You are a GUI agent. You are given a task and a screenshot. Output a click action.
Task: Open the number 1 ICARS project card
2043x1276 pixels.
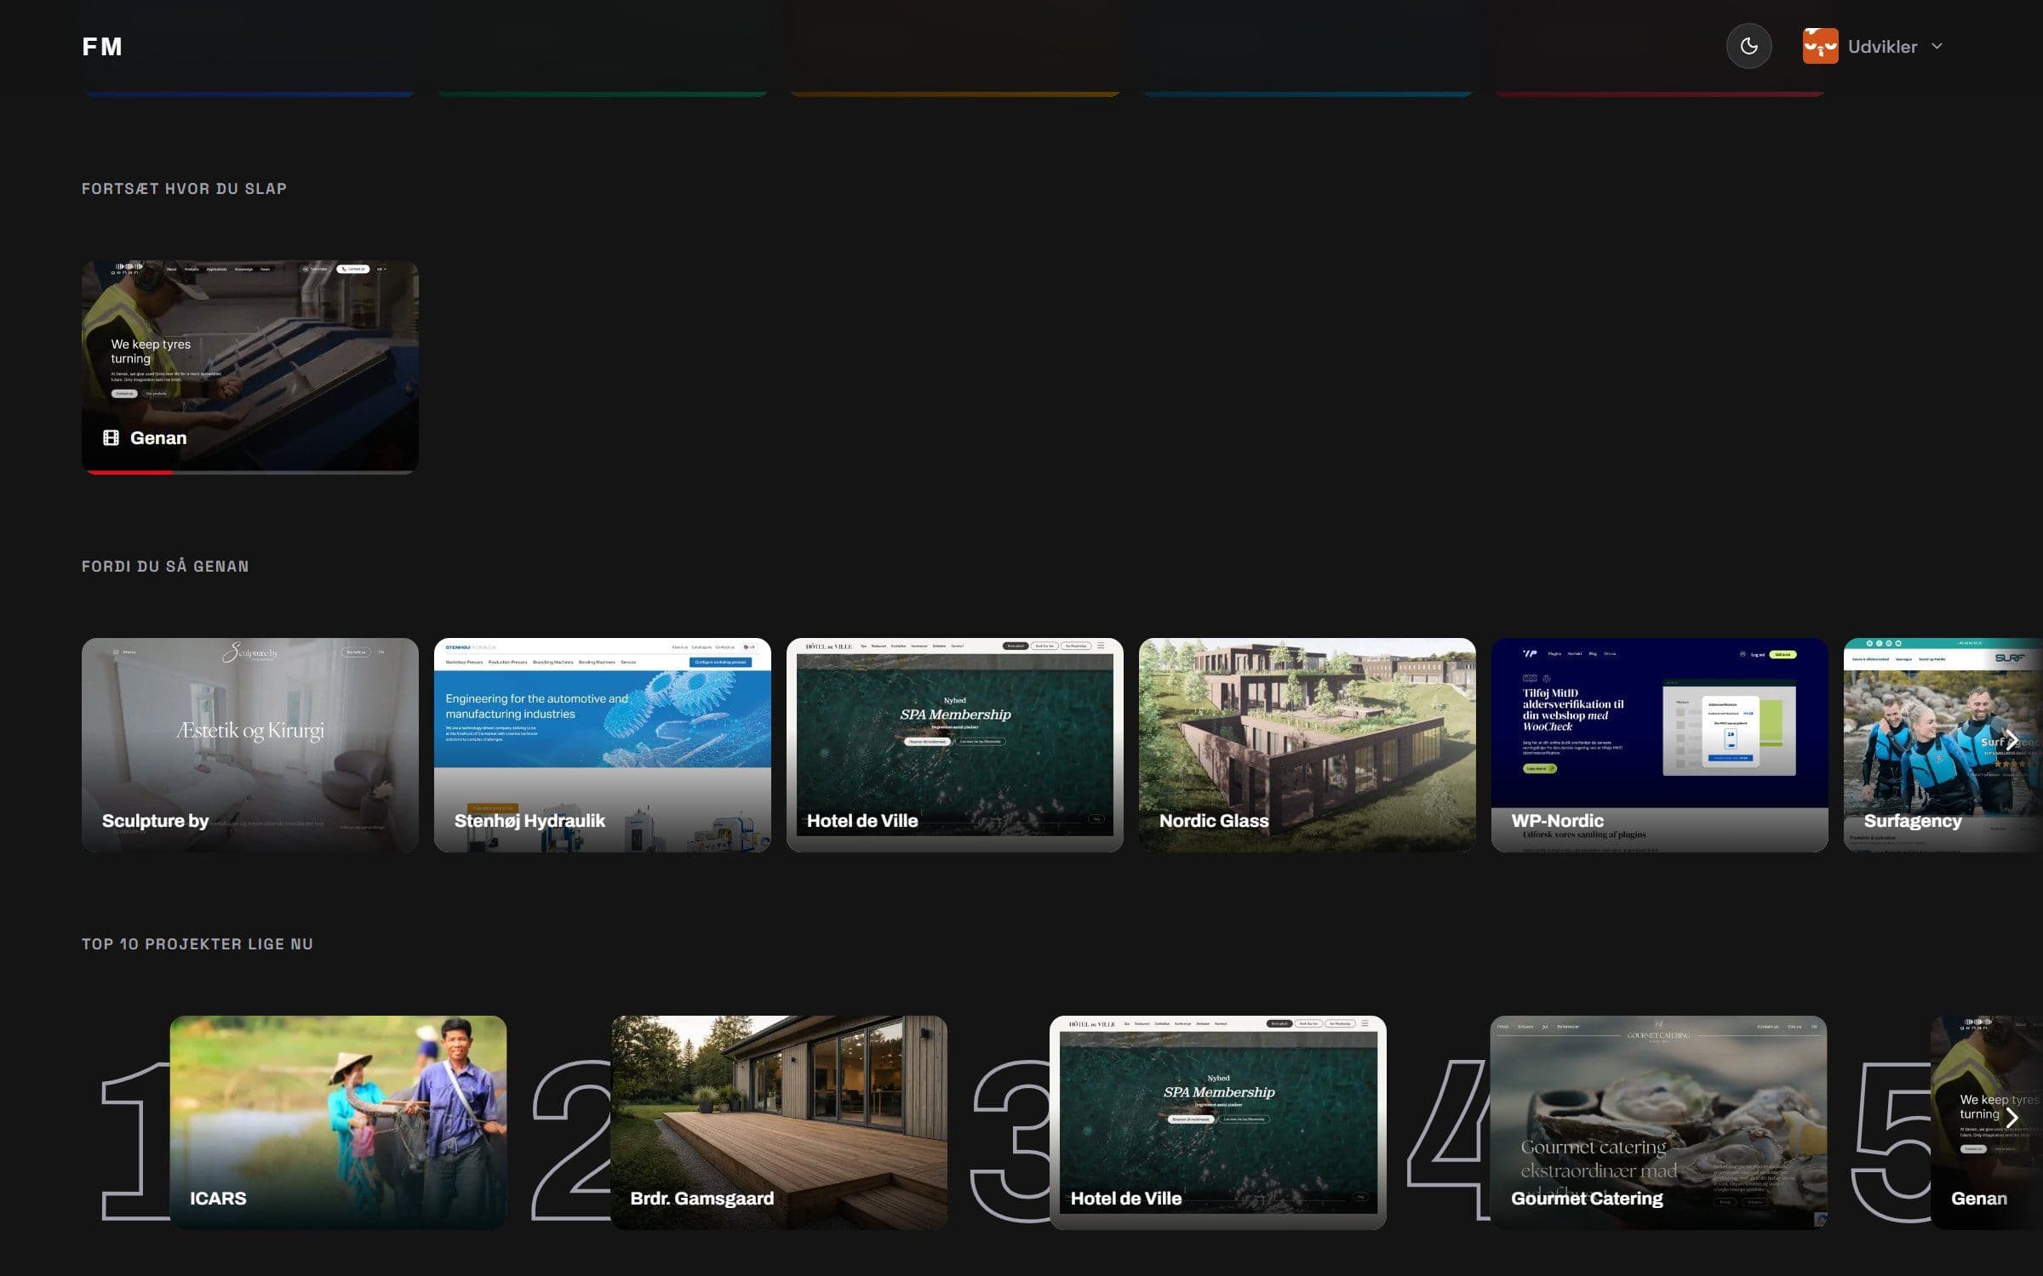[338, 1122]
